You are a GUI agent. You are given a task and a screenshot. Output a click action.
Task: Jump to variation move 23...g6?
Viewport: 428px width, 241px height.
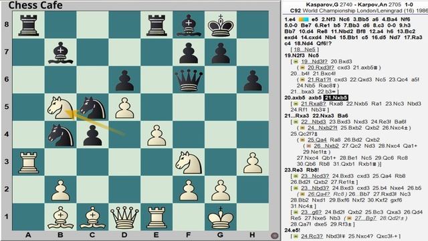(311, 212)
